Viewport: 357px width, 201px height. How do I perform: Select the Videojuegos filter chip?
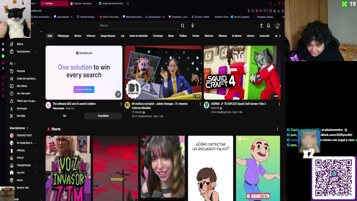pos(63,36)
